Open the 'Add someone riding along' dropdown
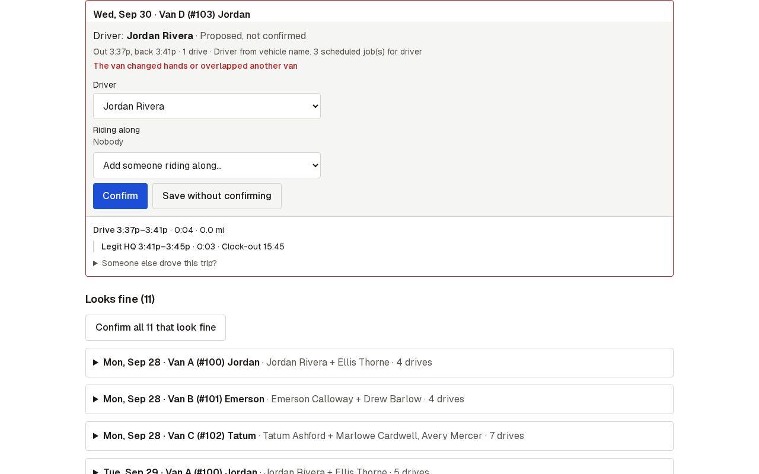The image size is (759, 474). [206, 165]
